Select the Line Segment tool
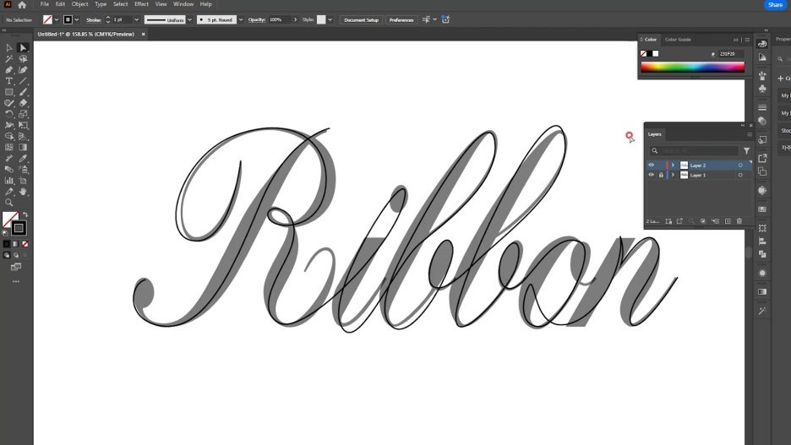Viewport: 791px width, 445px height. 23,81
